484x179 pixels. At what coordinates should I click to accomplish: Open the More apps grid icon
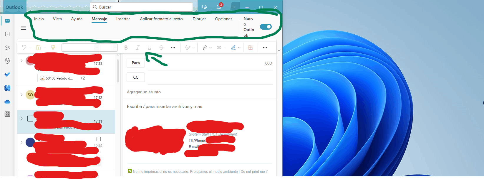click(7, 114)
